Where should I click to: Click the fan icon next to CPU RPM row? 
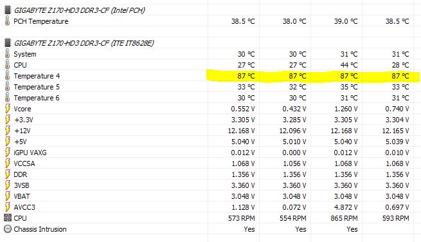[x=8, y=218]
